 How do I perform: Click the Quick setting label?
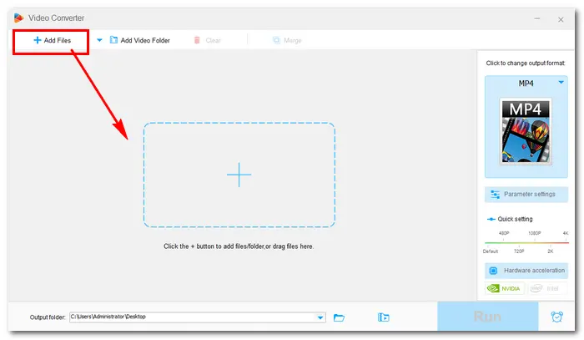[x=515, y=219]
